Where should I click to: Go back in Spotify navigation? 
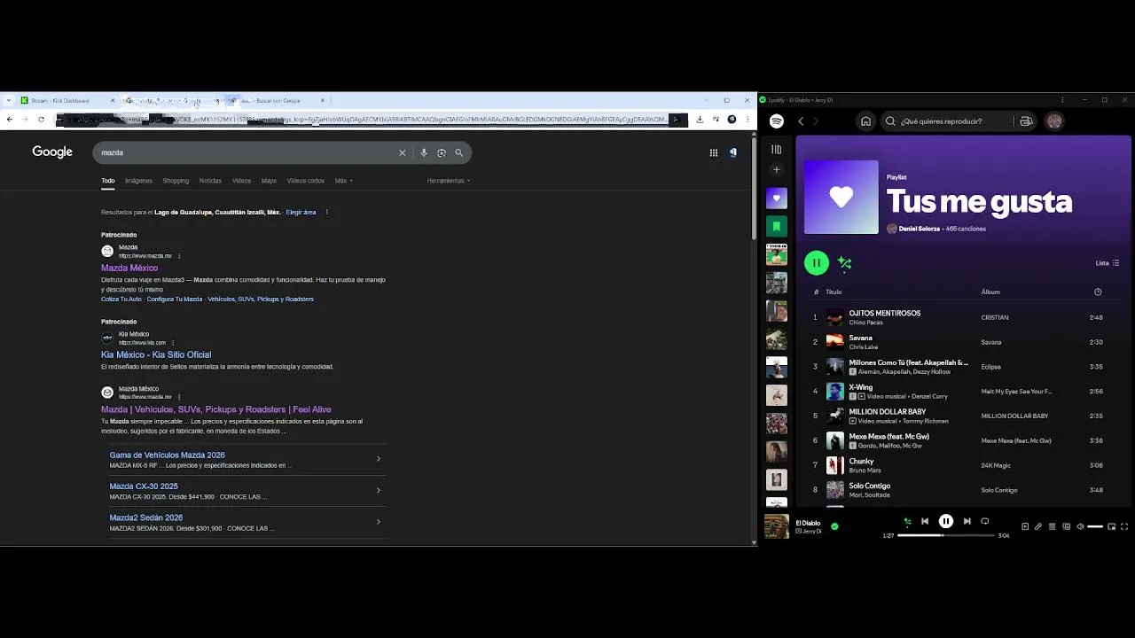(x=800, y=121)
